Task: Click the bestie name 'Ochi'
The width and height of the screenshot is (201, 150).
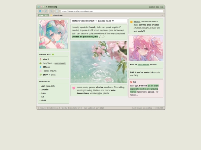Action: 44,100
